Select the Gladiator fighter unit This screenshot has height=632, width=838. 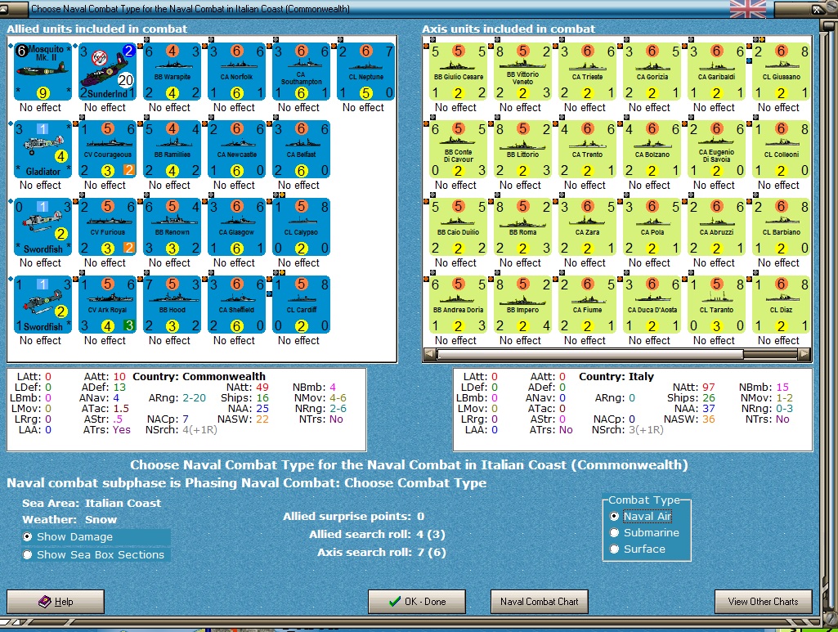point(43,150)
